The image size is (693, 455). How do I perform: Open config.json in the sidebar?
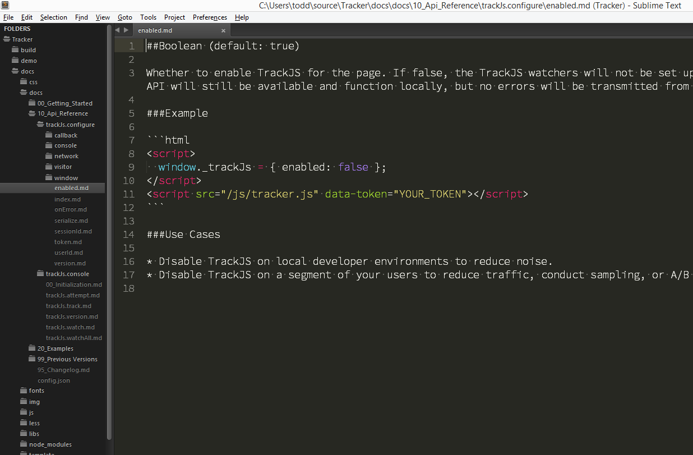pyautogui.click(x=54, y=380)
